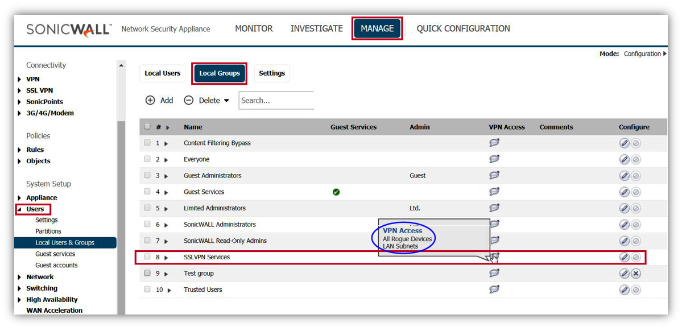The image size is (686, 331).
Task: Edit the SSLVPN Services group
Action: (x=624, y=257)
